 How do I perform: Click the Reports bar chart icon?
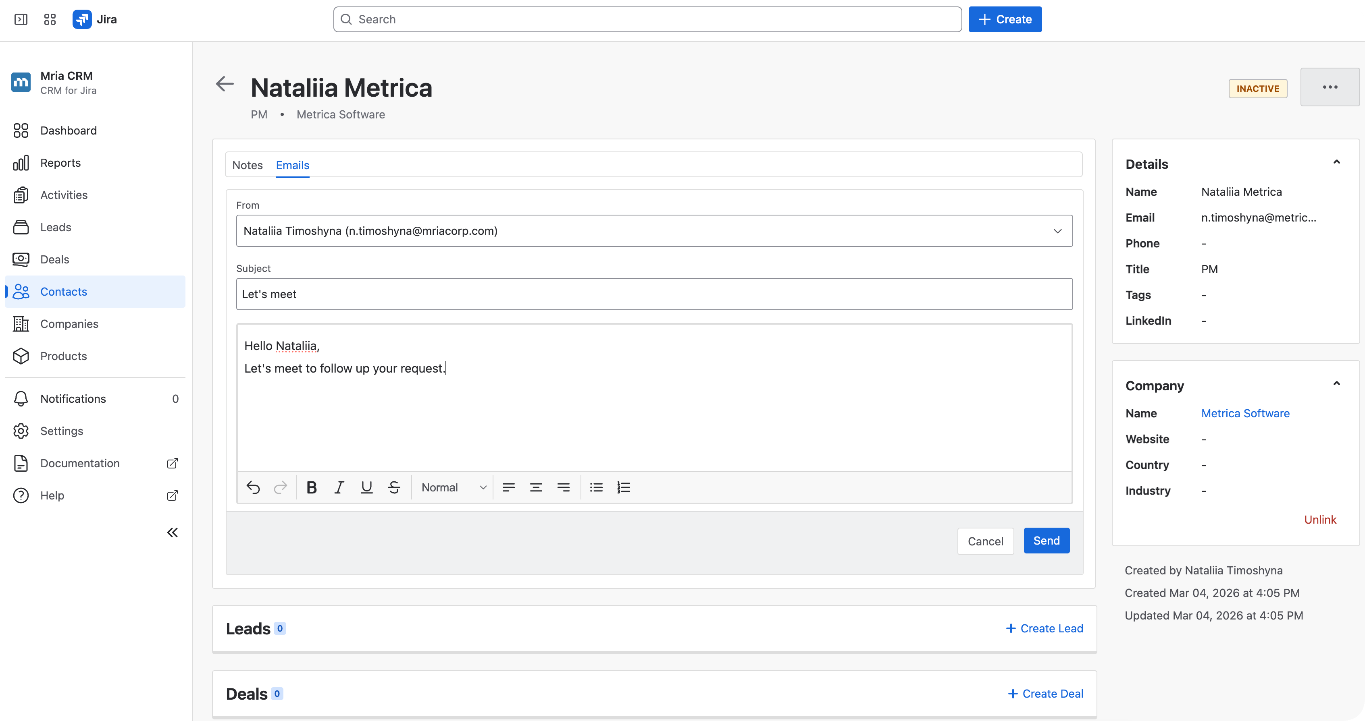[x=21, y=163]
